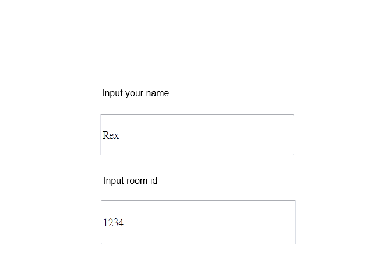
Task: Click the name input field containing Rex
Action: [x=197, y=135]
